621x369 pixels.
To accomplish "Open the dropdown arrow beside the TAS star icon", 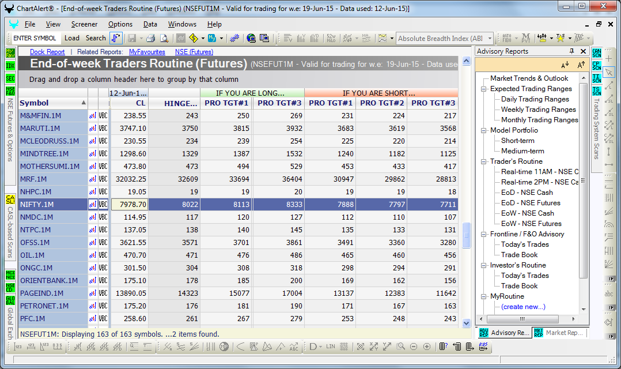I will [570, 39].
